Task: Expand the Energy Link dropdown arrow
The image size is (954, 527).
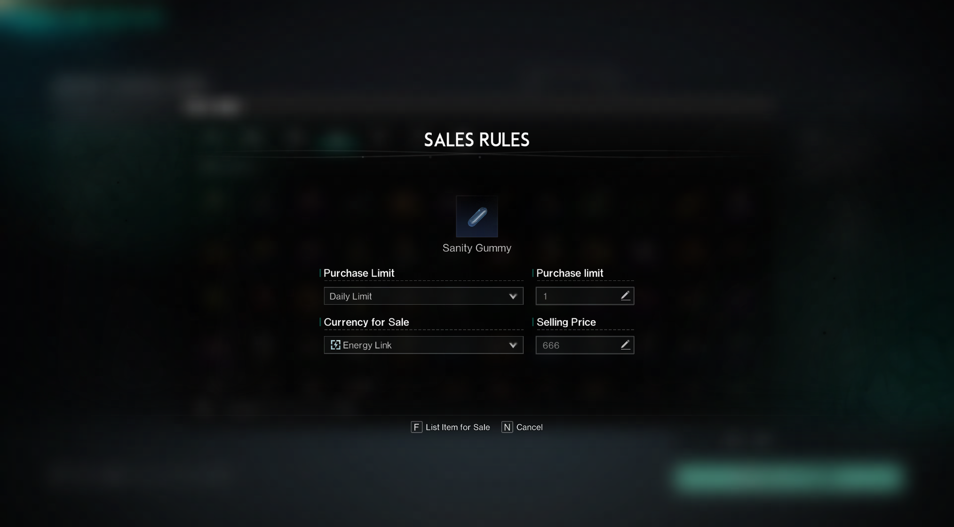Action: tap(513, 345)
